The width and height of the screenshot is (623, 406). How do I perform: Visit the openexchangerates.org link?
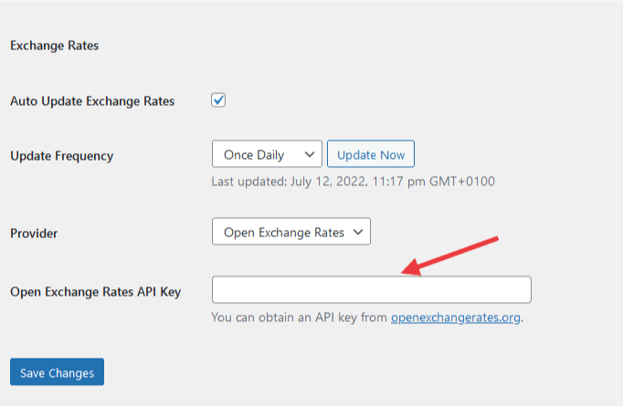pos(456,318)
